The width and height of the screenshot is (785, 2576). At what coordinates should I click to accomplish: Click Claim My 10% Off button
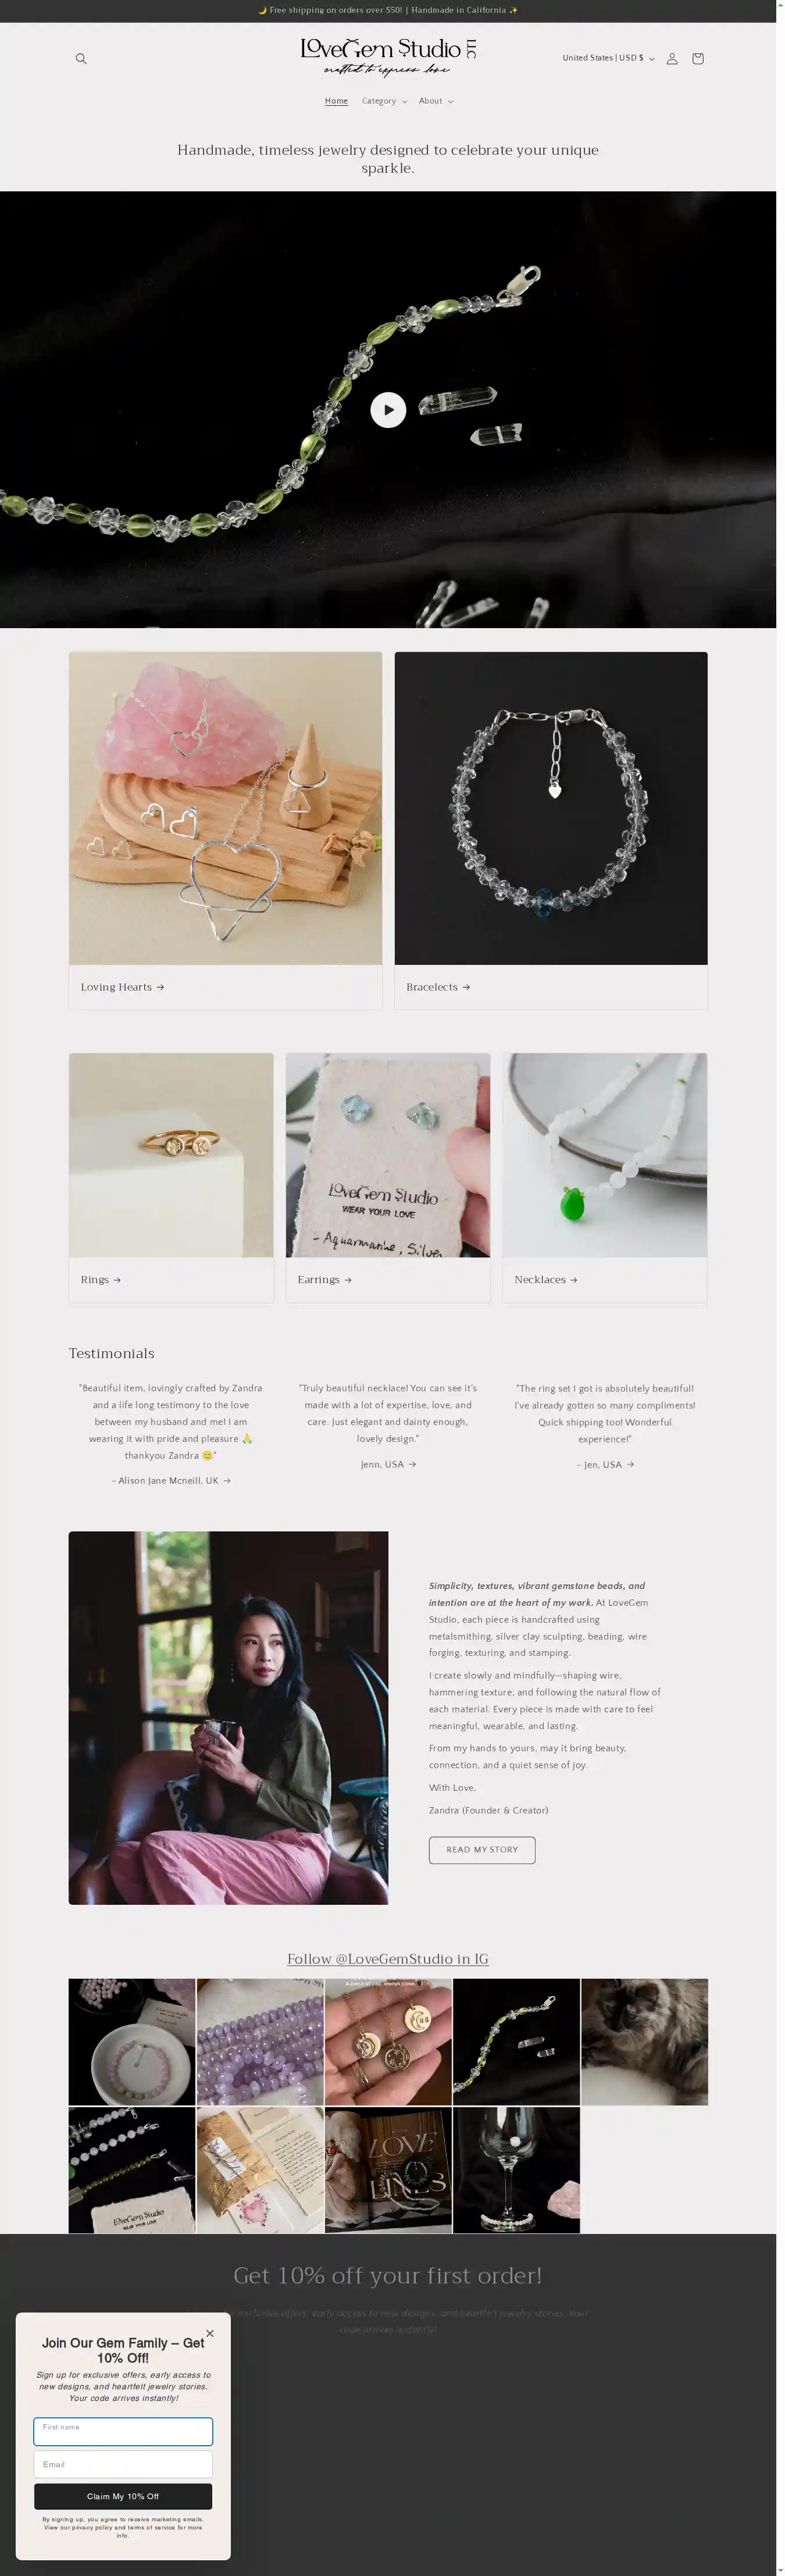tap(123, 2496)
